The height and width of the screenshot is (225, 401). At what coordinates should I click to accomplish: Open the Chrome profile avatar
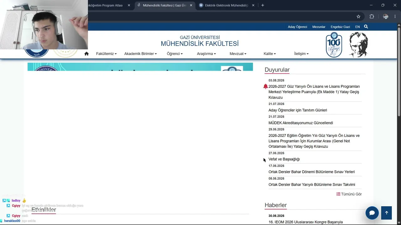tap(386, 17)
